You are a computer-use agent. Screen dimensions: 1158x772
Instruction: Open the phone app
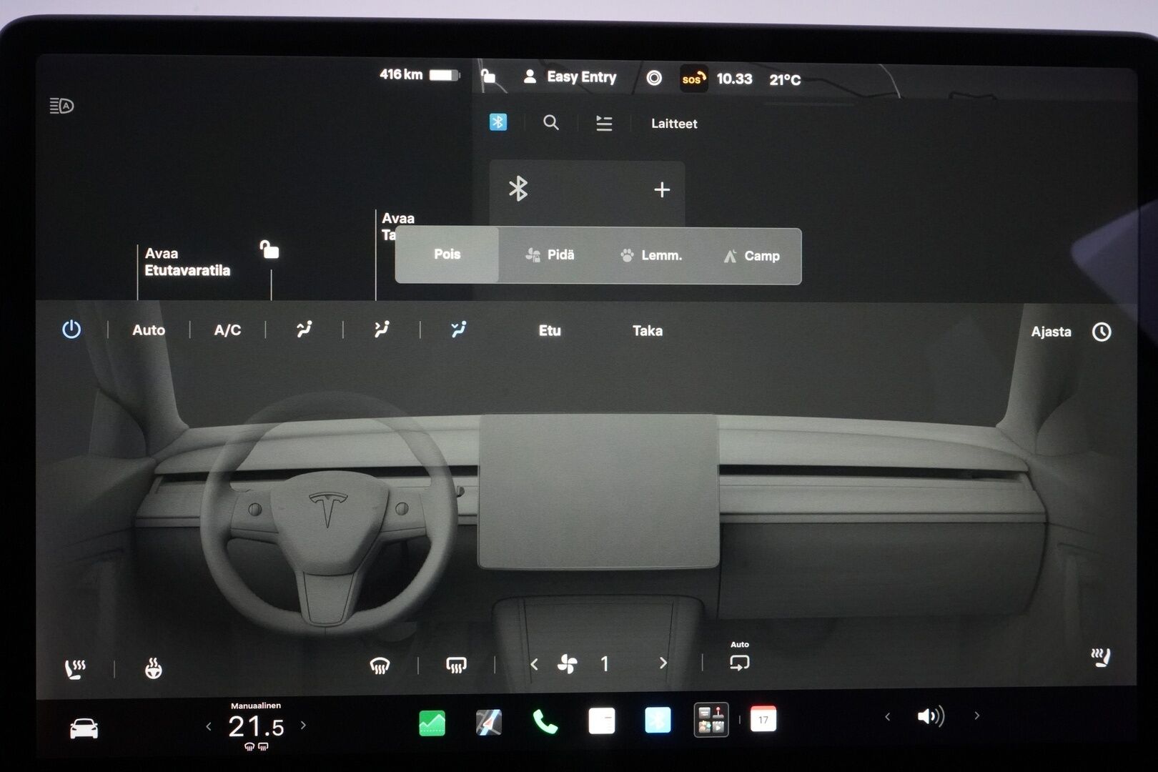tap(545, 722)
